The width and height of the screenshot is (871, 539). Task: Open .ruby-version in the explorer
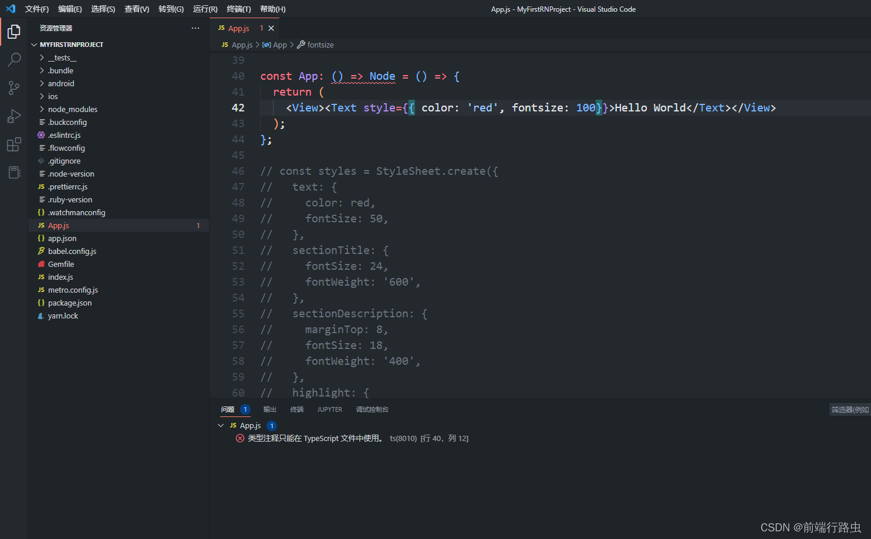(x=70, y=199)
